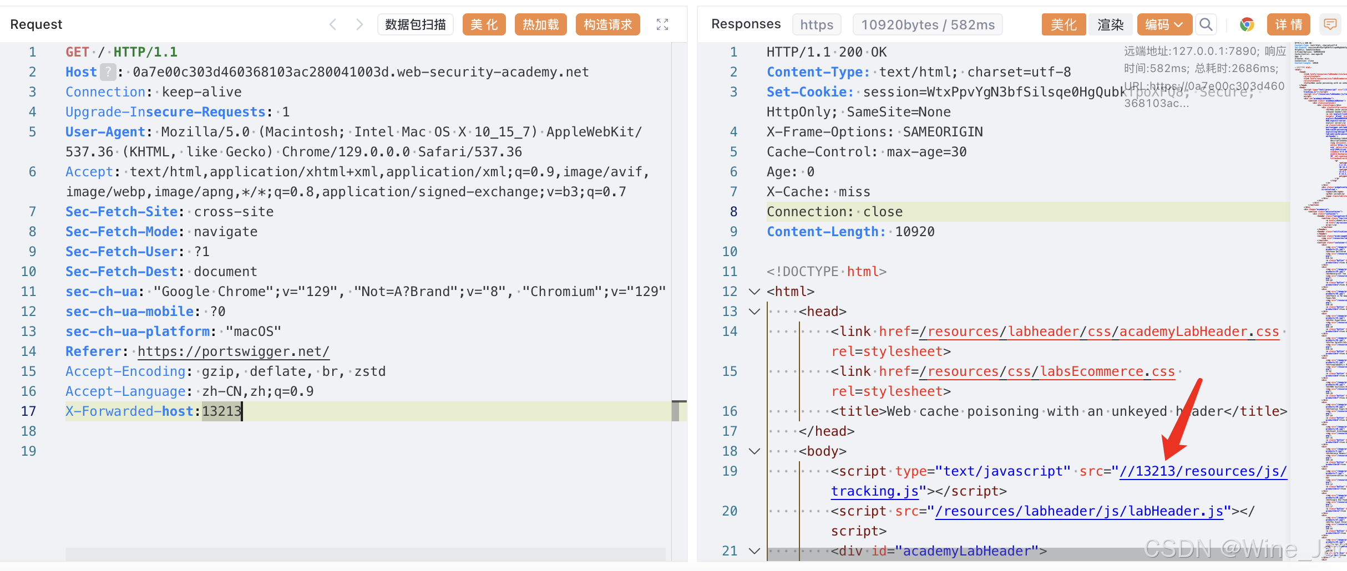Open the //13213/resources/js/ script link
The width and height of the screenshot is (1347, 571).
[x=1203, y=471]
